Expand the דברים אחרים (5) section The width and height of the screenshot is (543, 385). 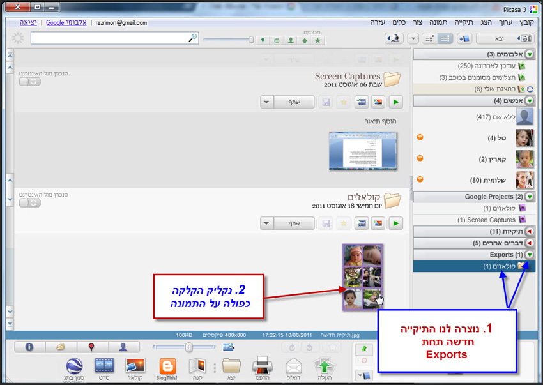tap(530, 243)
